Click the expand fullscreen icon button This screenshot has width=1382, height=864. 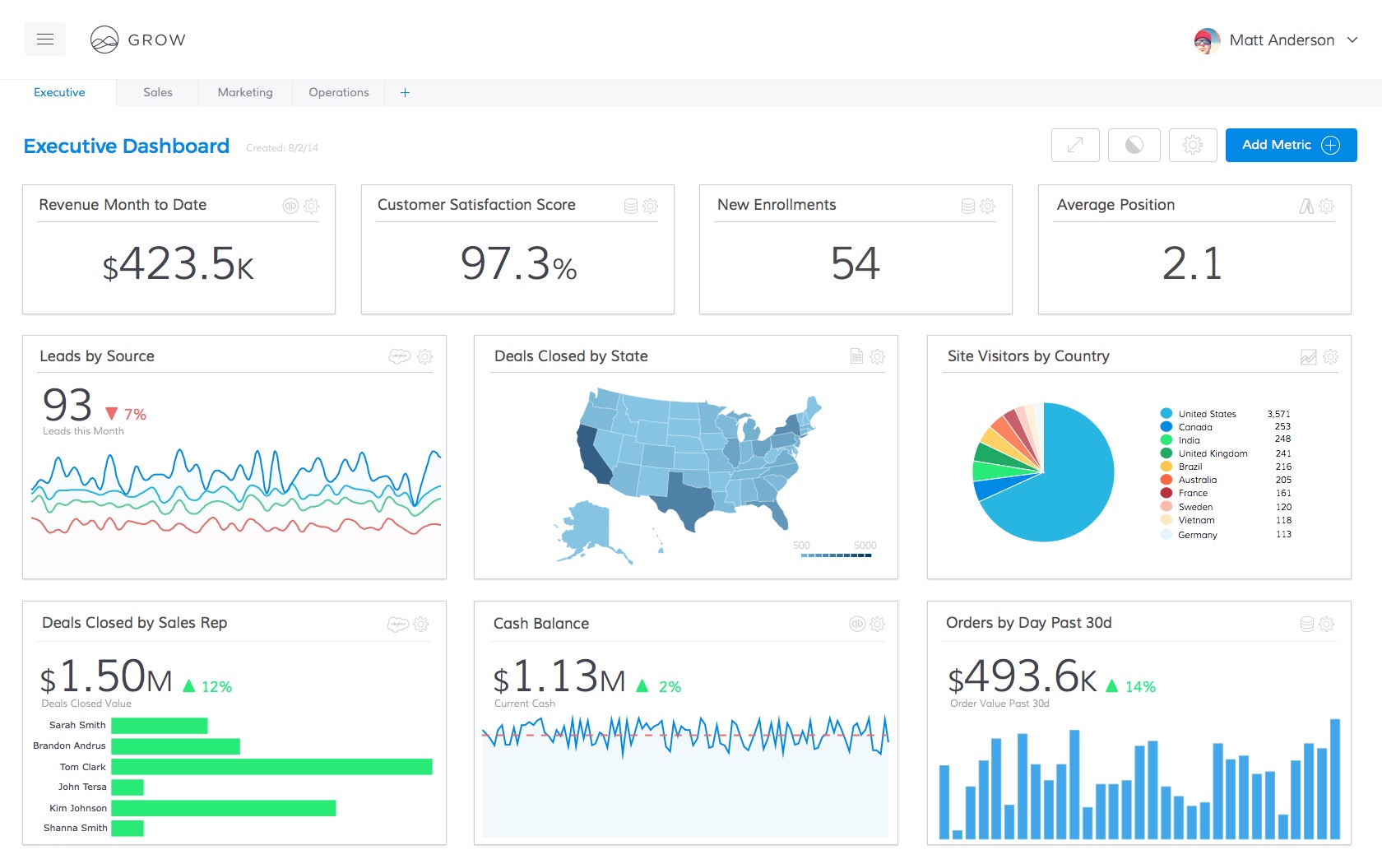click(1075, 146)
